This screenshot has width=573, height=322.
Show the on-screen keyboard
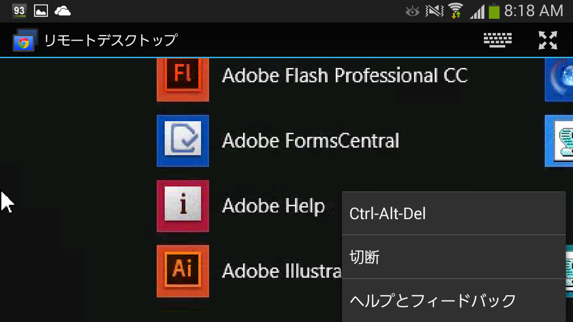point(497,40)
